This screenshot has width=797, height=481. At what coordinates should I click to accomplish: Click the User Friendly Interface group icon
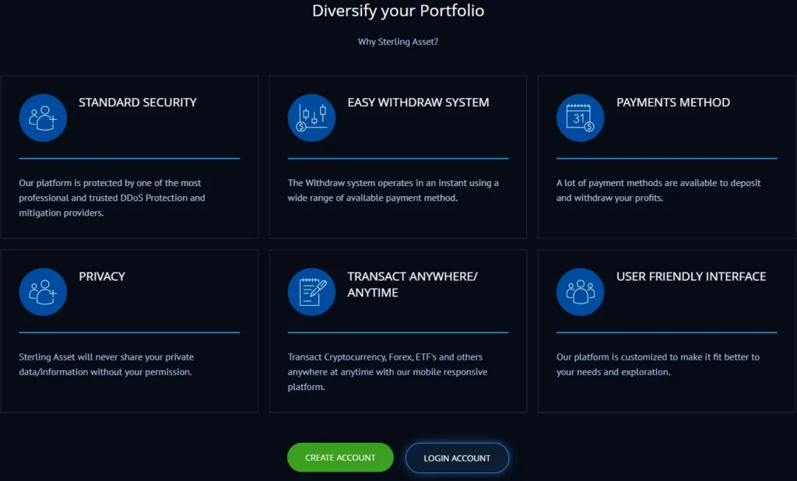coord(580,292)
